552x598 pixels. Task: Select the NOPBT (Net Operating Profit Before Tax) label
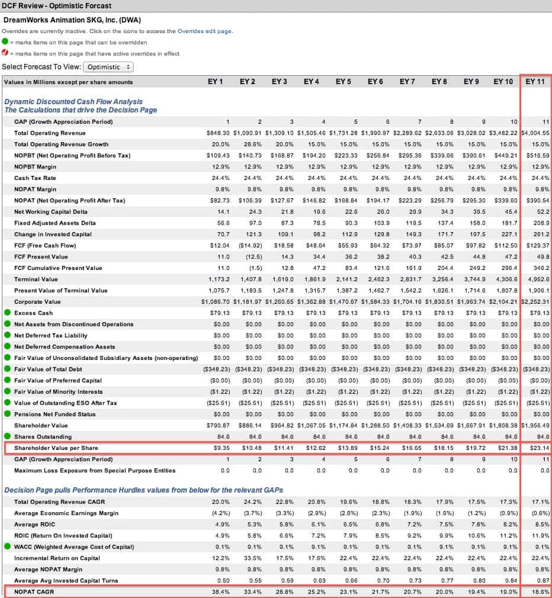[x=72, y=156]
